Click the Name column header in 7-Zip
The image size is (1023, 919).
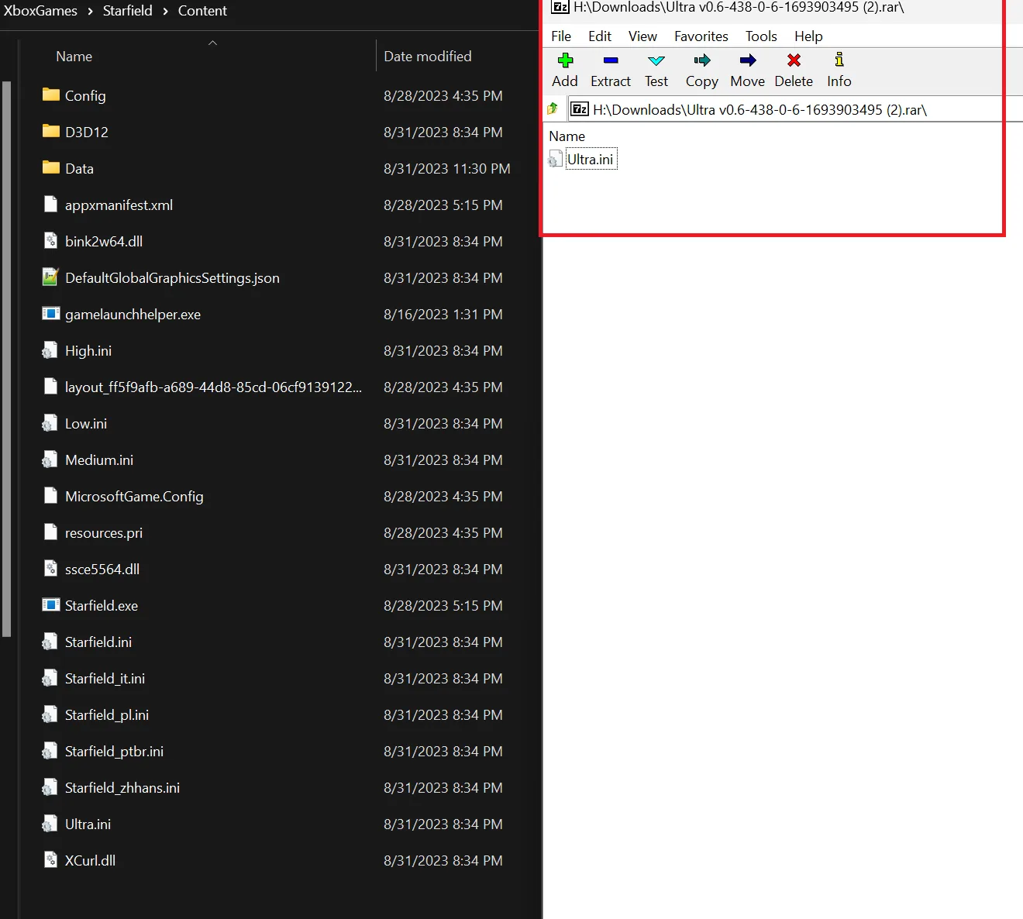coord(567,136)
